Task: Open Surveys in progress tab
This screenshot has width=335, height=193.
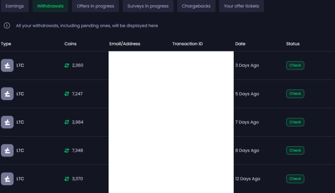Action: tap(148, 6)
